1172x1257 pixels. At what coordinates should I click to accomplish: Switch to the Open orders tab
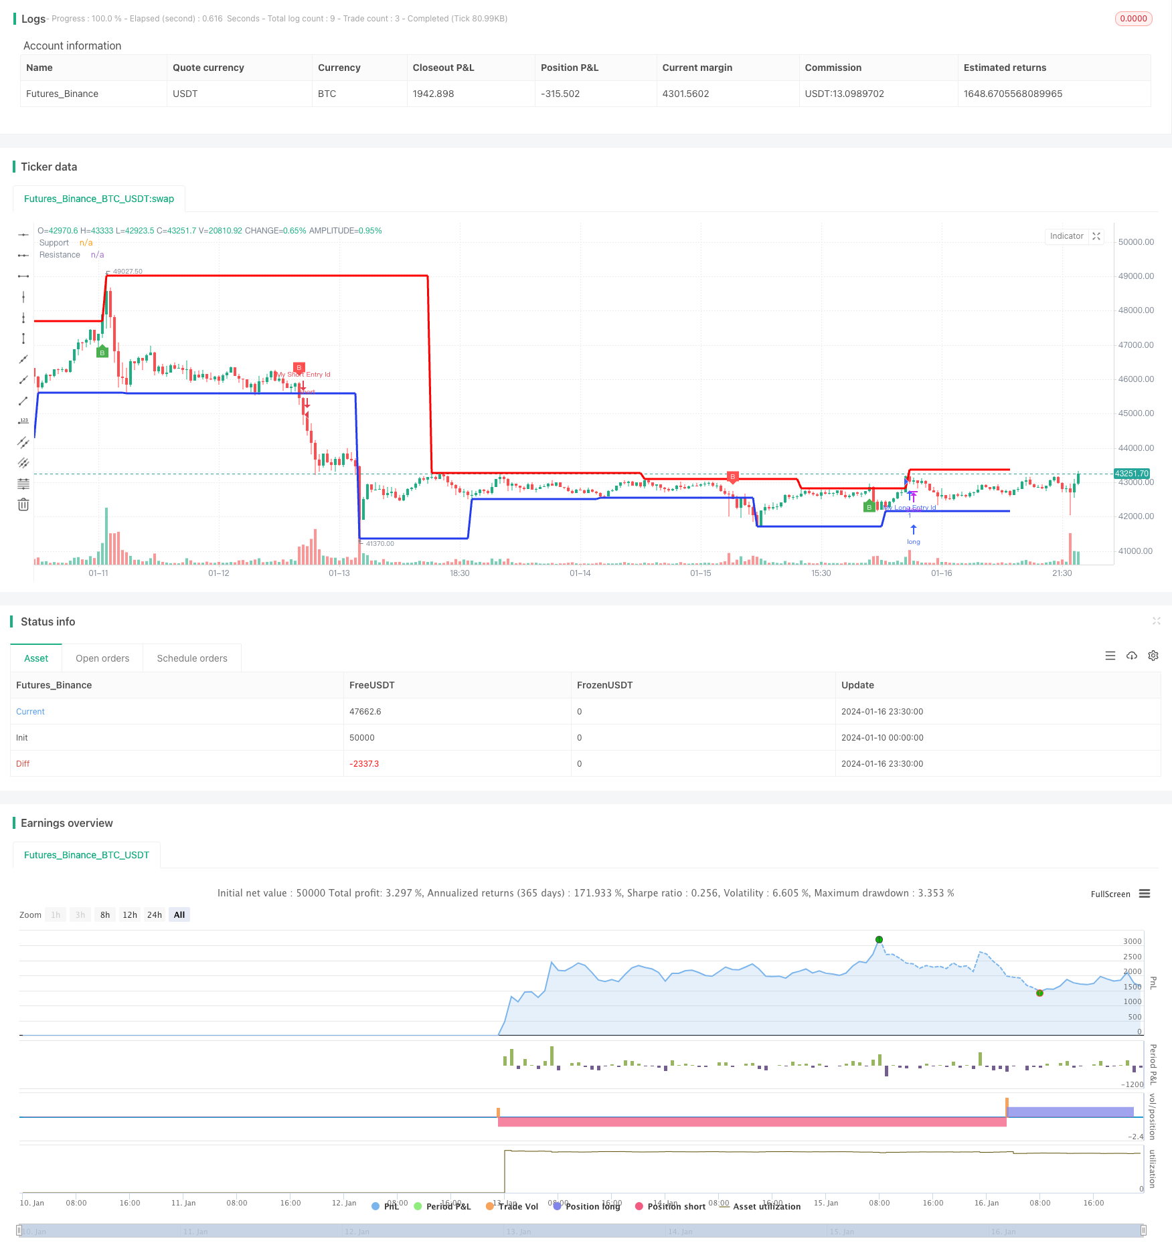(102, 658)
